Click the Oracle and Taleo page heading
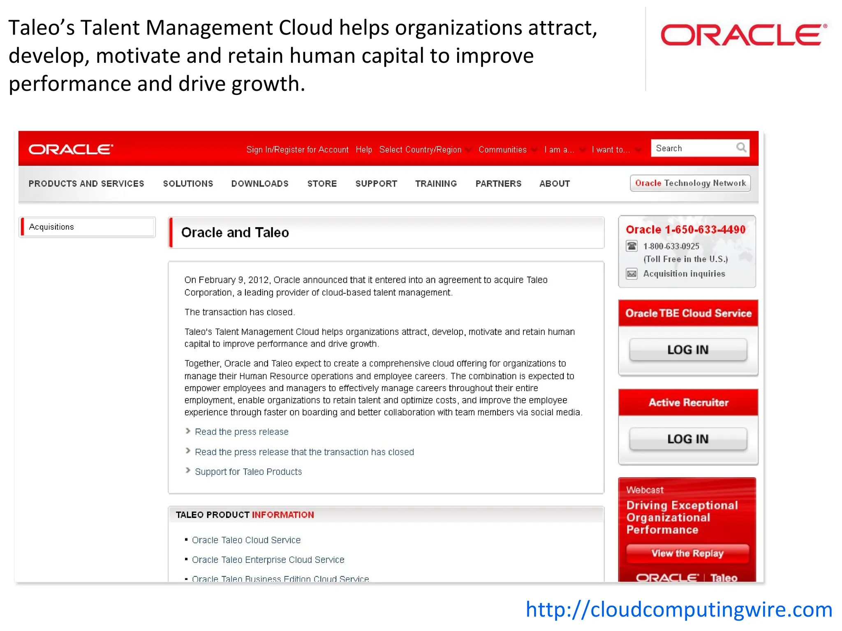 tap(235, 233)
